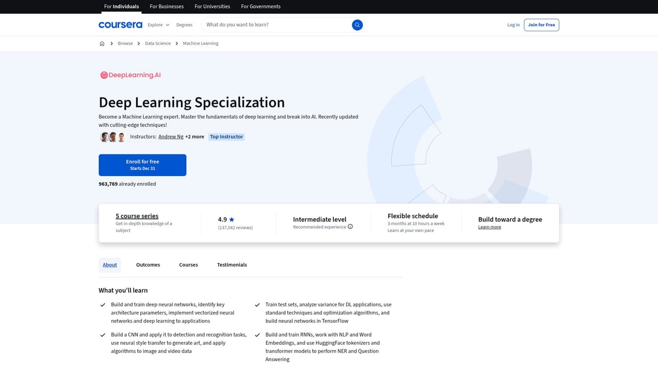Click Join for Free button
658x370 pixels.
tap(541, 25)
